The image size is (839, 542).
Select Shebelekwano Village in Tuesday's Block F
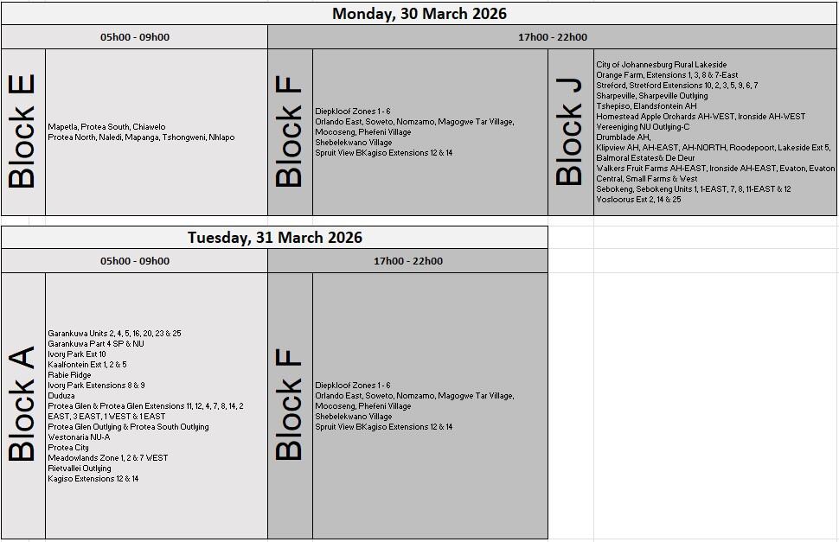pyautogui.click(x=353, y=417)
